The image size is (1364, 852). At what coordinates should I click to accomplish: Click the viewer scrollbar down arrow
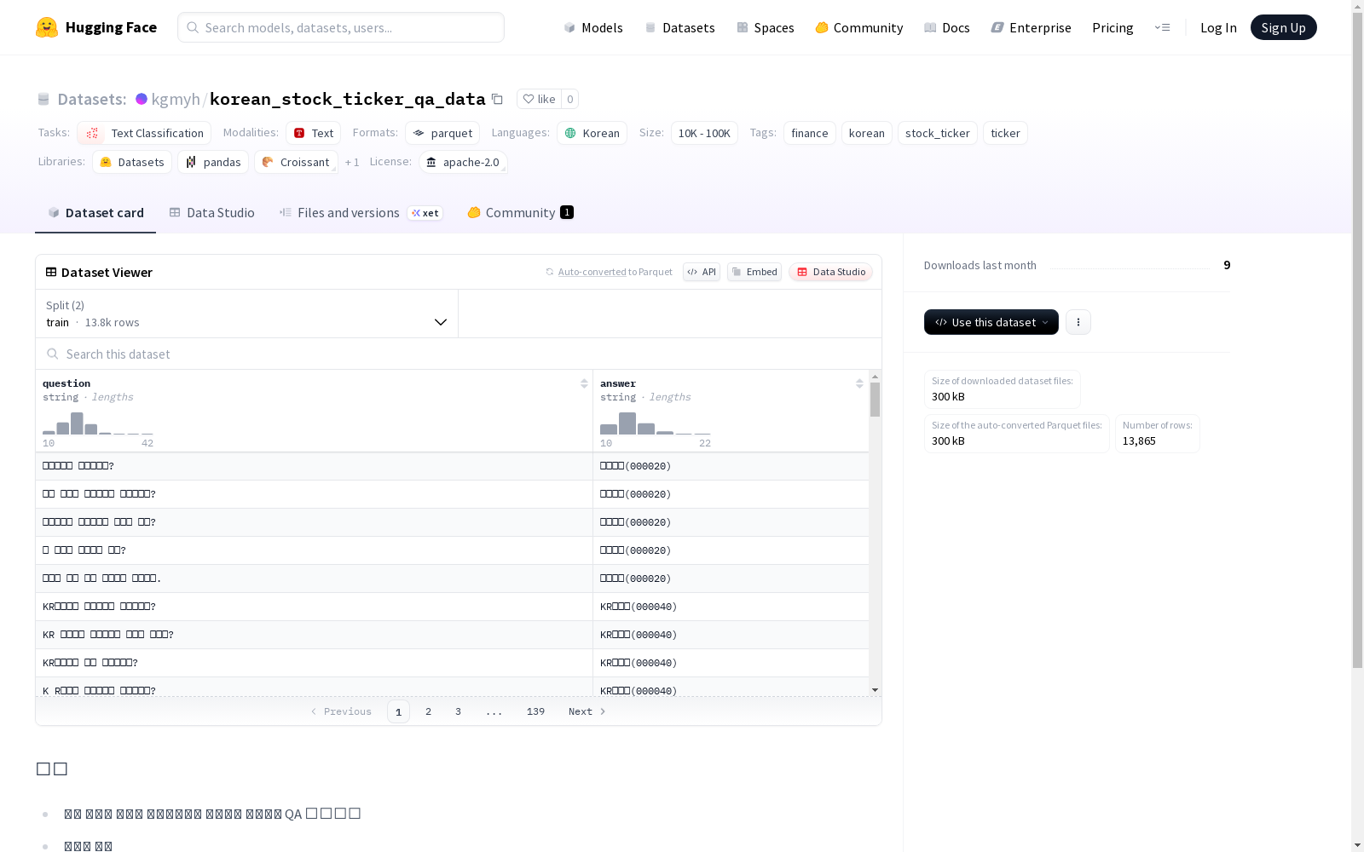click(875, 690)
